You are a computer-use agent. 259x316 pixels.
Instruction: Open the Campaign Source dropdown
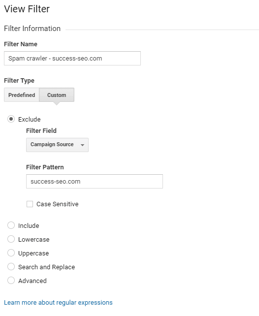coord(57,145)
